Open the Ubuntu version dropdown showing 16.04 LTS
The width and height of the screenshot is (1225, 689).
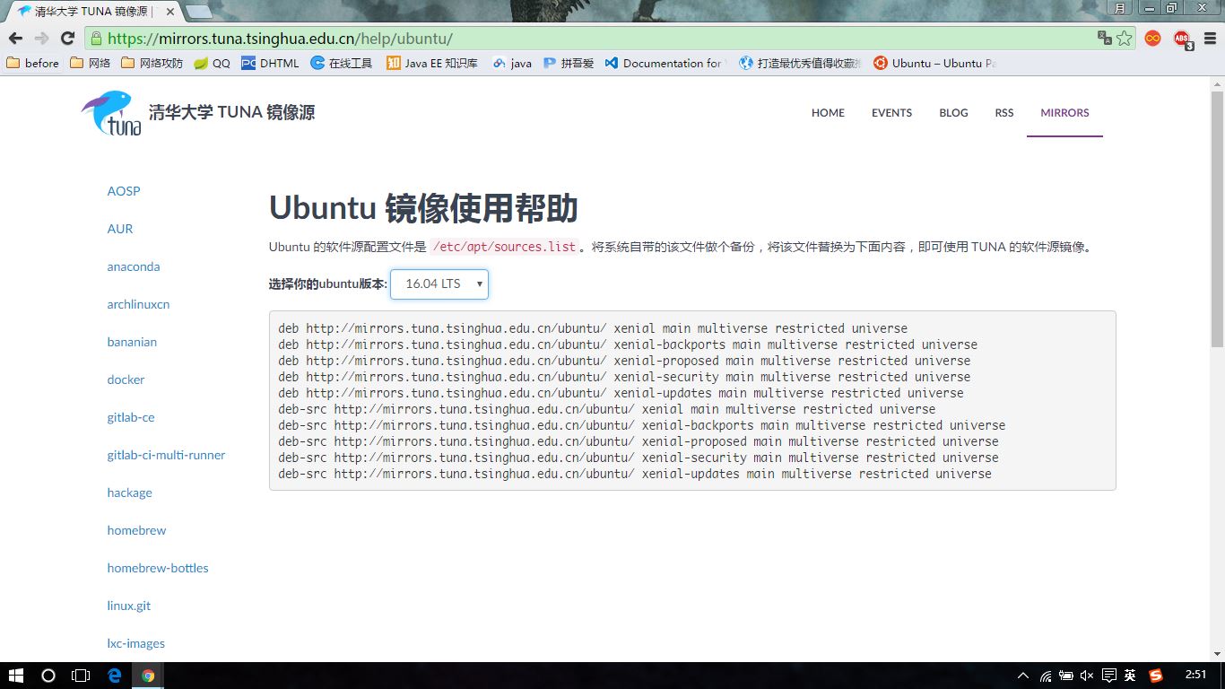[x=439, y=283]
